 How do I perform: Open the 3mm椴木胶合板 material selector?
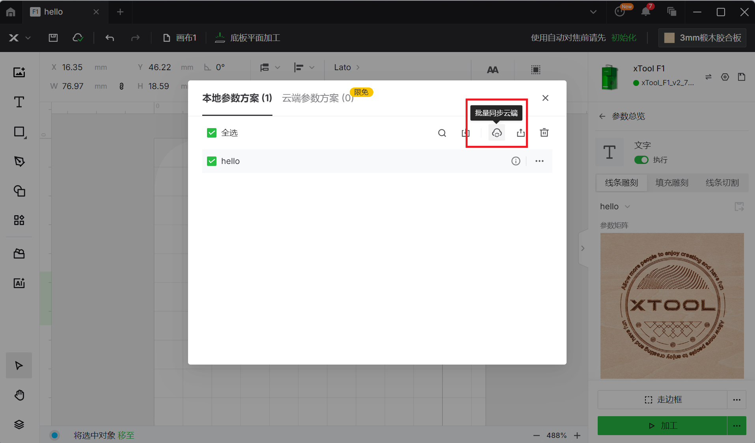(703, 38)
